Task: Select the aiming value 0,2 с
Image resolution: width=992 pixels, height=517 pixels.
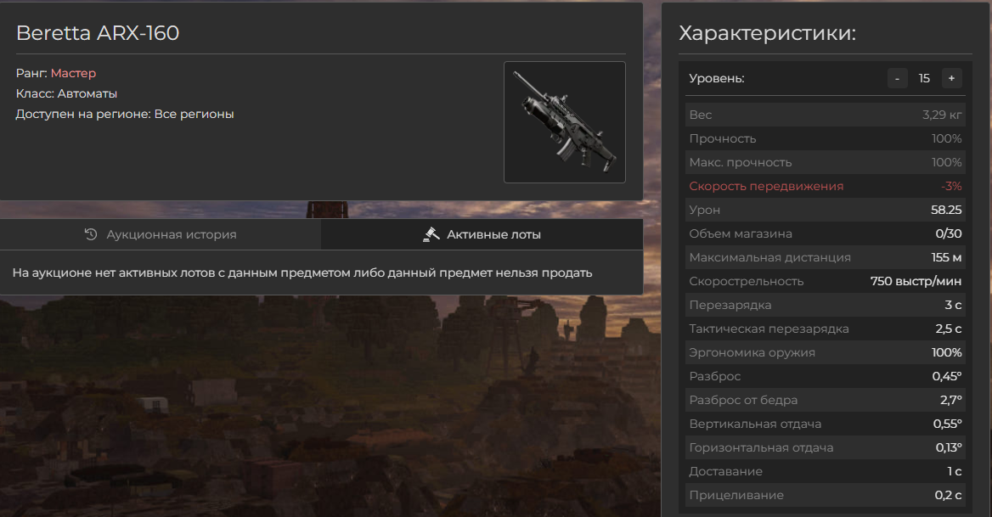Action: (x=949, y=496)
